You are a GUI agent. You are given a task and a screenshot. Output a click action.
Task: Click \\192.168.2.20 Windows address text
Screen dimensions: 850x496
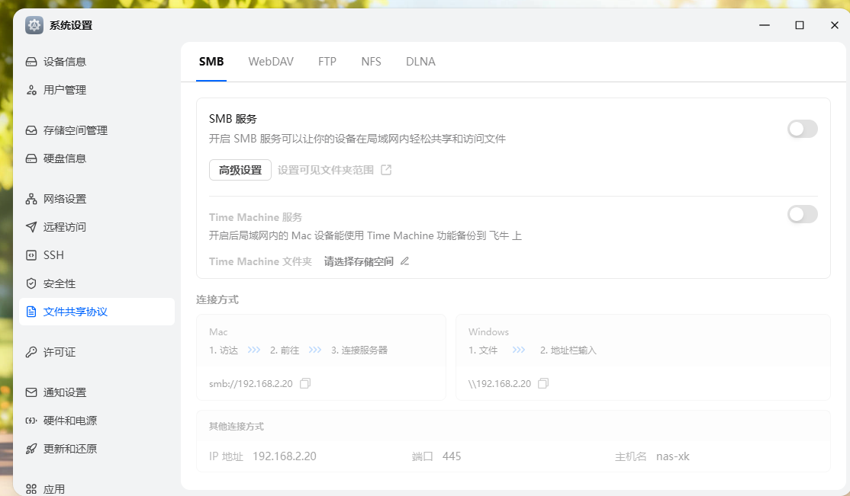coord(500,383)
